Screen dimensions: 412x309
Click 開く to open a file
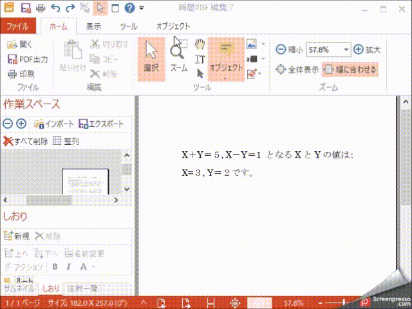(19, 44)
